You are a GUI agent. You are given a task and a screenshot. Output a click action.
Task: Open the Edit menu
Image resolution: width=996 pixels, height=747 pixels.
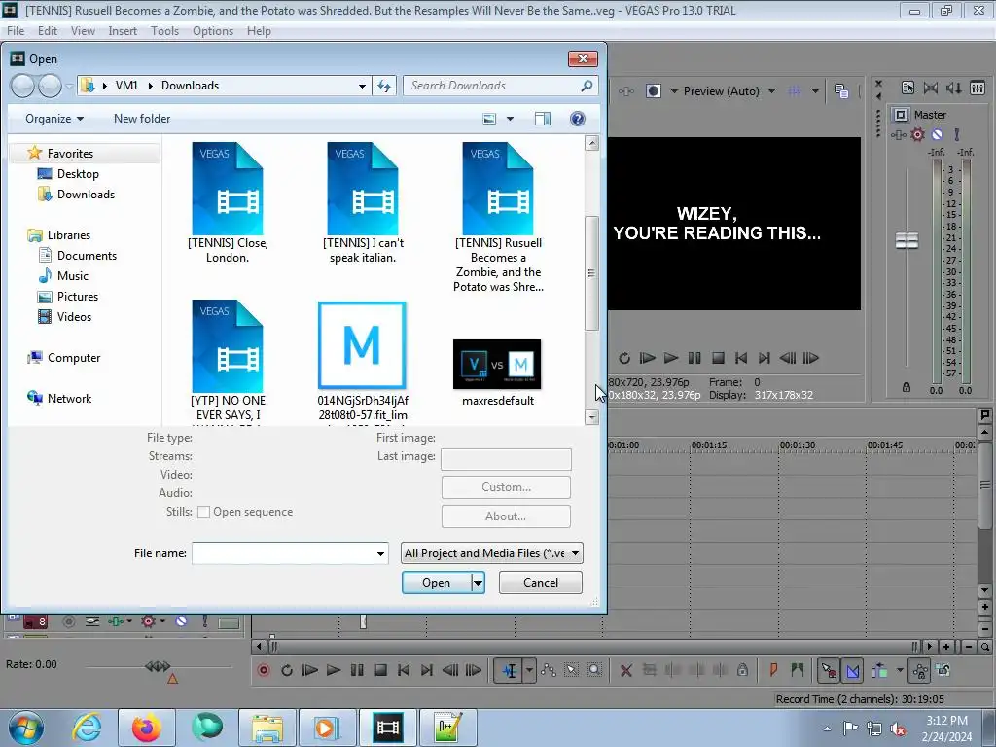click(x=48, y=31)
